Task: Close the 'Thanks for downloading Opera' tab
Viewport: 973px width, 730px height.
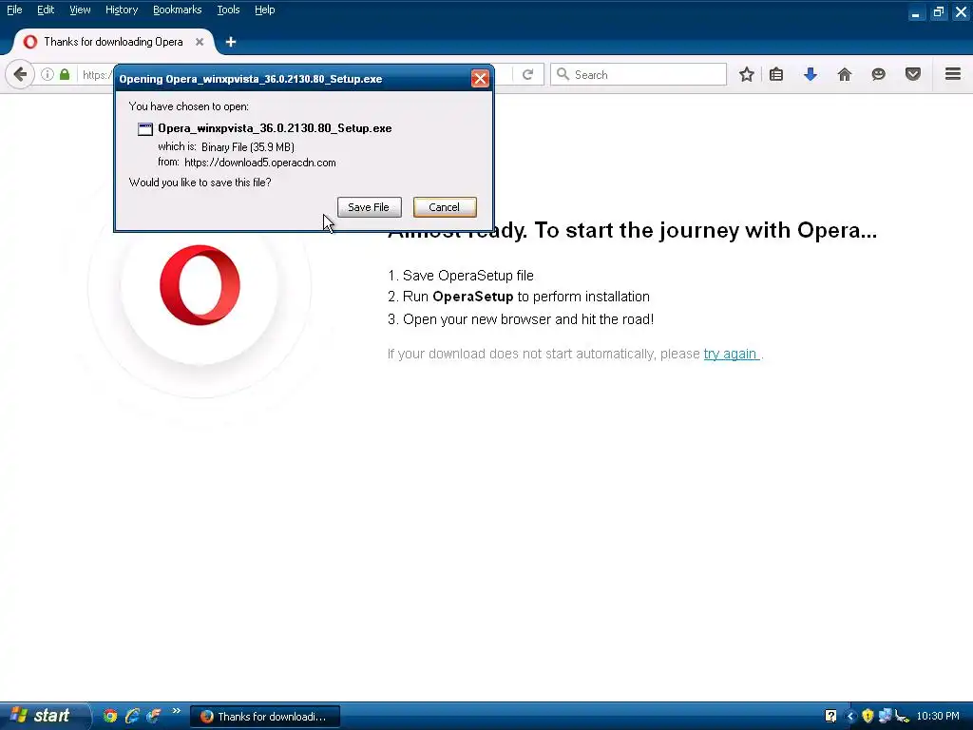Action: click(200, 42)
